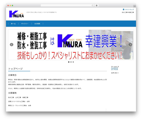The height and width of the screenshot is (120, 142).
Task: Select second slider pagination dot
Action: (71, 62)
